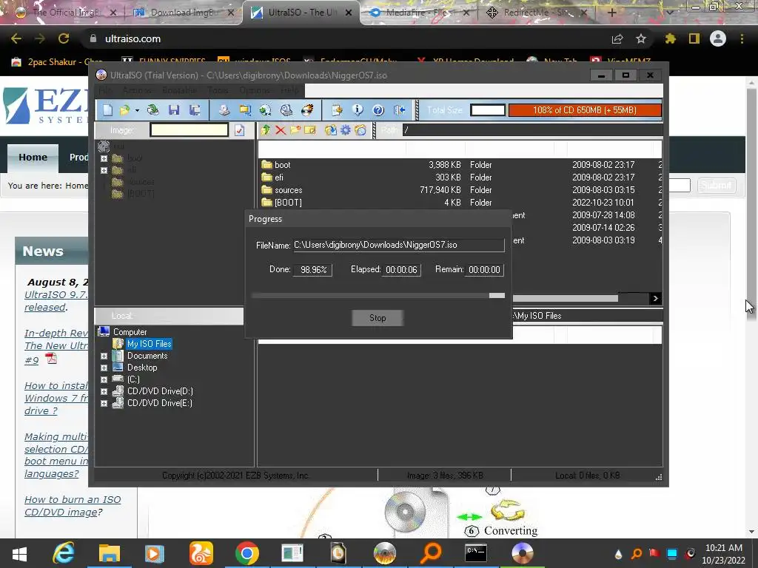This screenshot has width=758, height=568.
Task: Click the Windows Start button
Action: [x=19, y=553]
